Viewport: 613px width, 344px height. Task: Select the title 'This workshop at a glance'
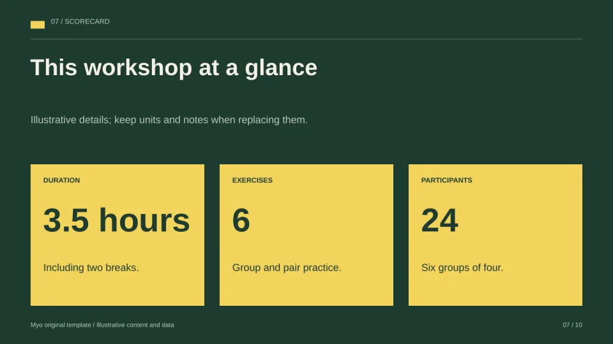pyautogui.click(x=174, y=68)
